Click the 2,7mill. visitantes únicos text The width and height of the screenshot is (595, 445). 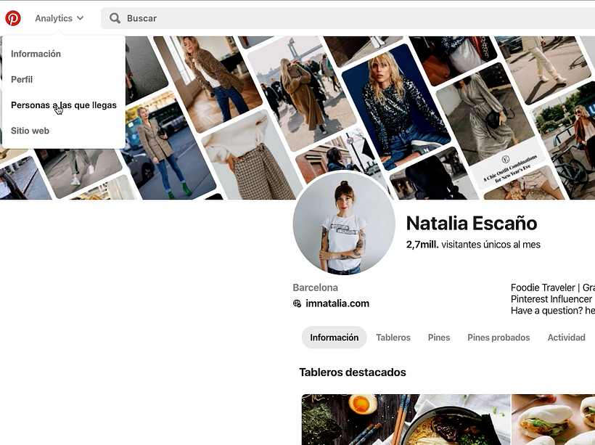tap(473, 245)
